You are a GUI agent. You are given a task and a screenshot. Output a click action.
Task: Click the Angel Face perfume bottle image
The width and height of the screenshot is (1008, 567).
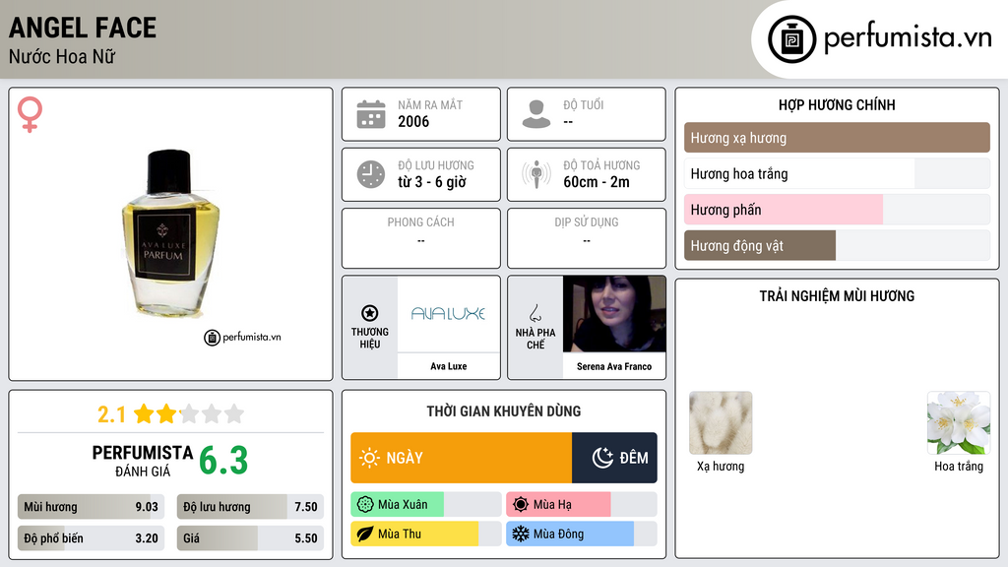tap(169, 232)
